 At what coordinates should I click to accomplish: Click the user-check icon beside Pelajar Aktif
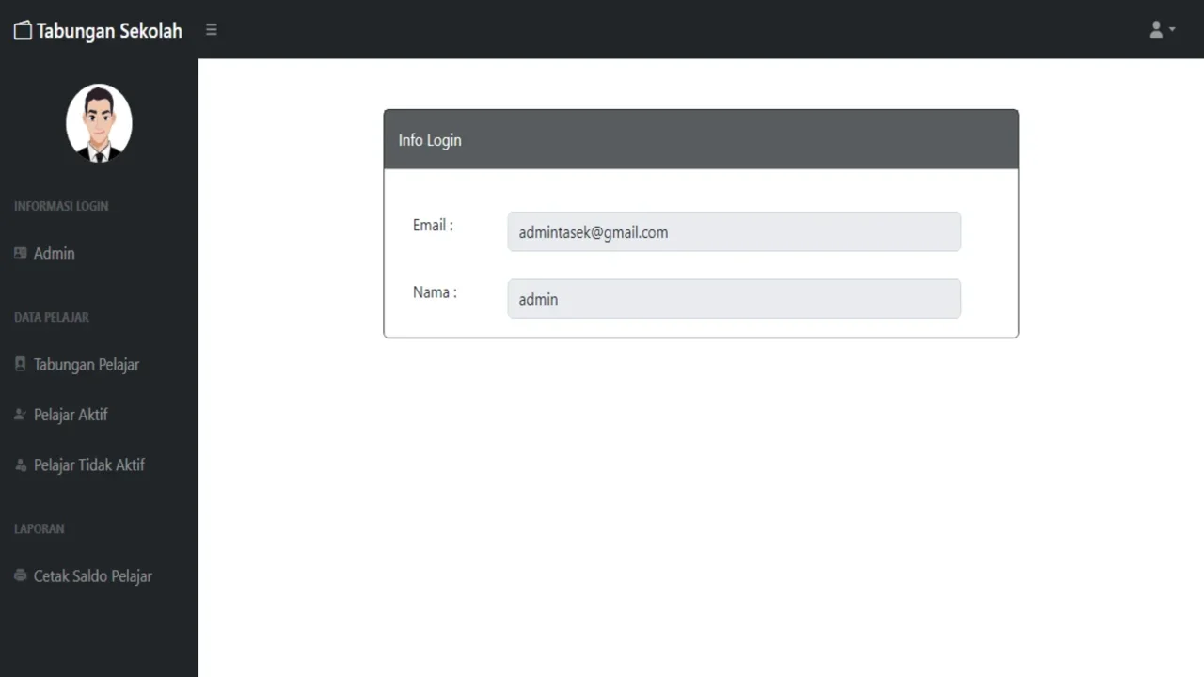(21, 415)
